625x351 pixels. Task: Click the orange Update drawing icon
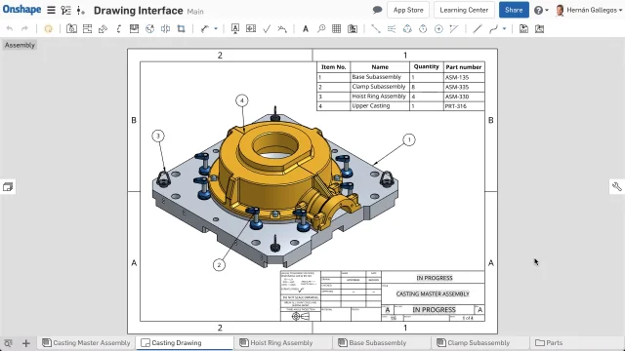tap(48, 28)
